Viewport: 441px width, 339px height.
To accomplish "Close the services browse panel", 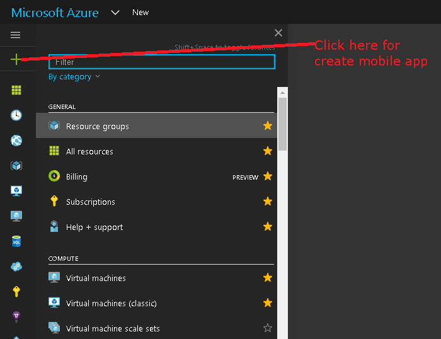I will 278,33.
